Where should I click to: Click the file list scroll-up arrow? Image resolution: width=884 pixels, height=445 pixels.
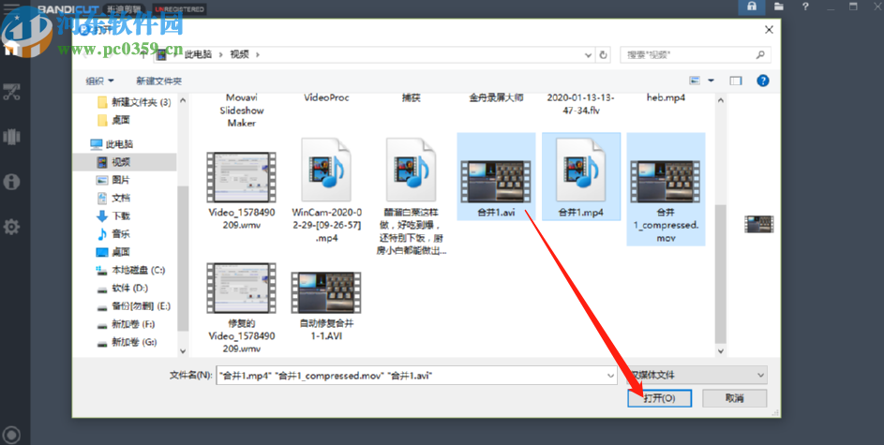721,100
